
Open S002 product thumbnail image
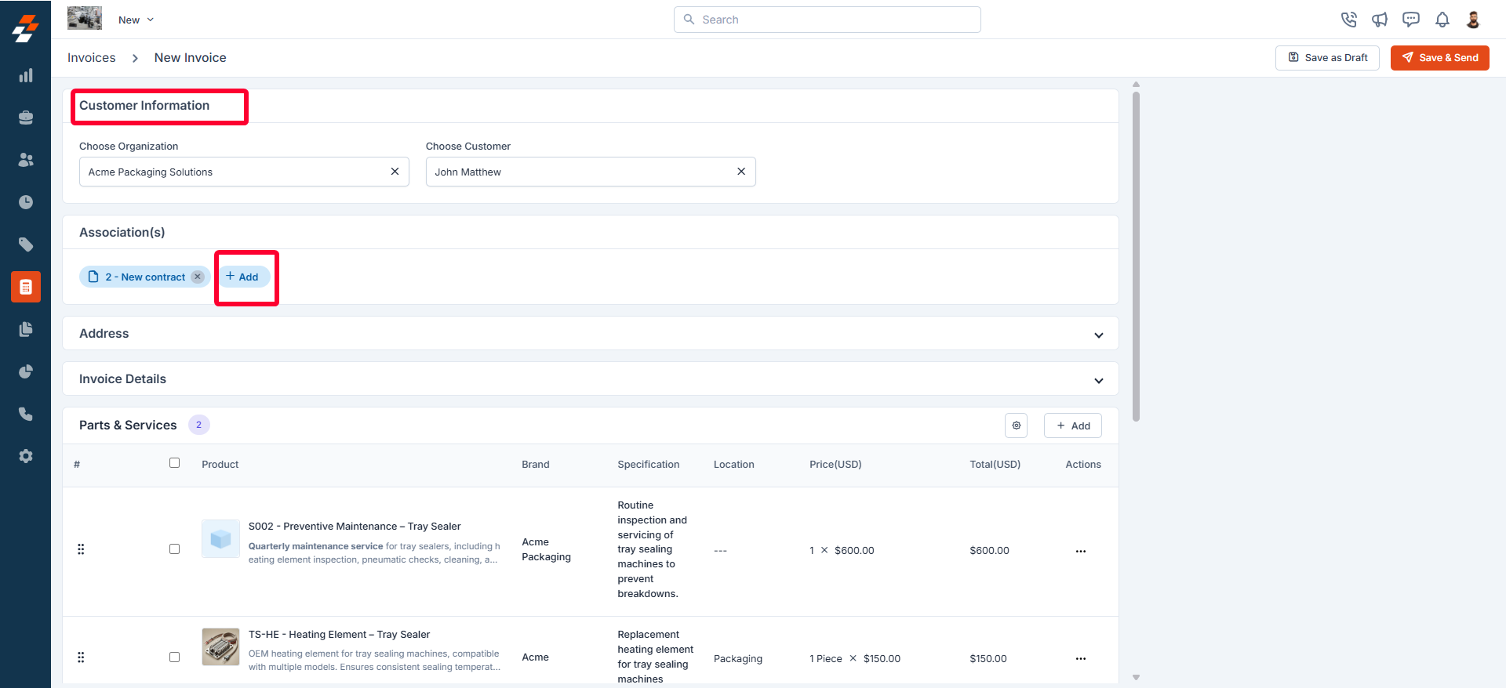click(220, 539)
